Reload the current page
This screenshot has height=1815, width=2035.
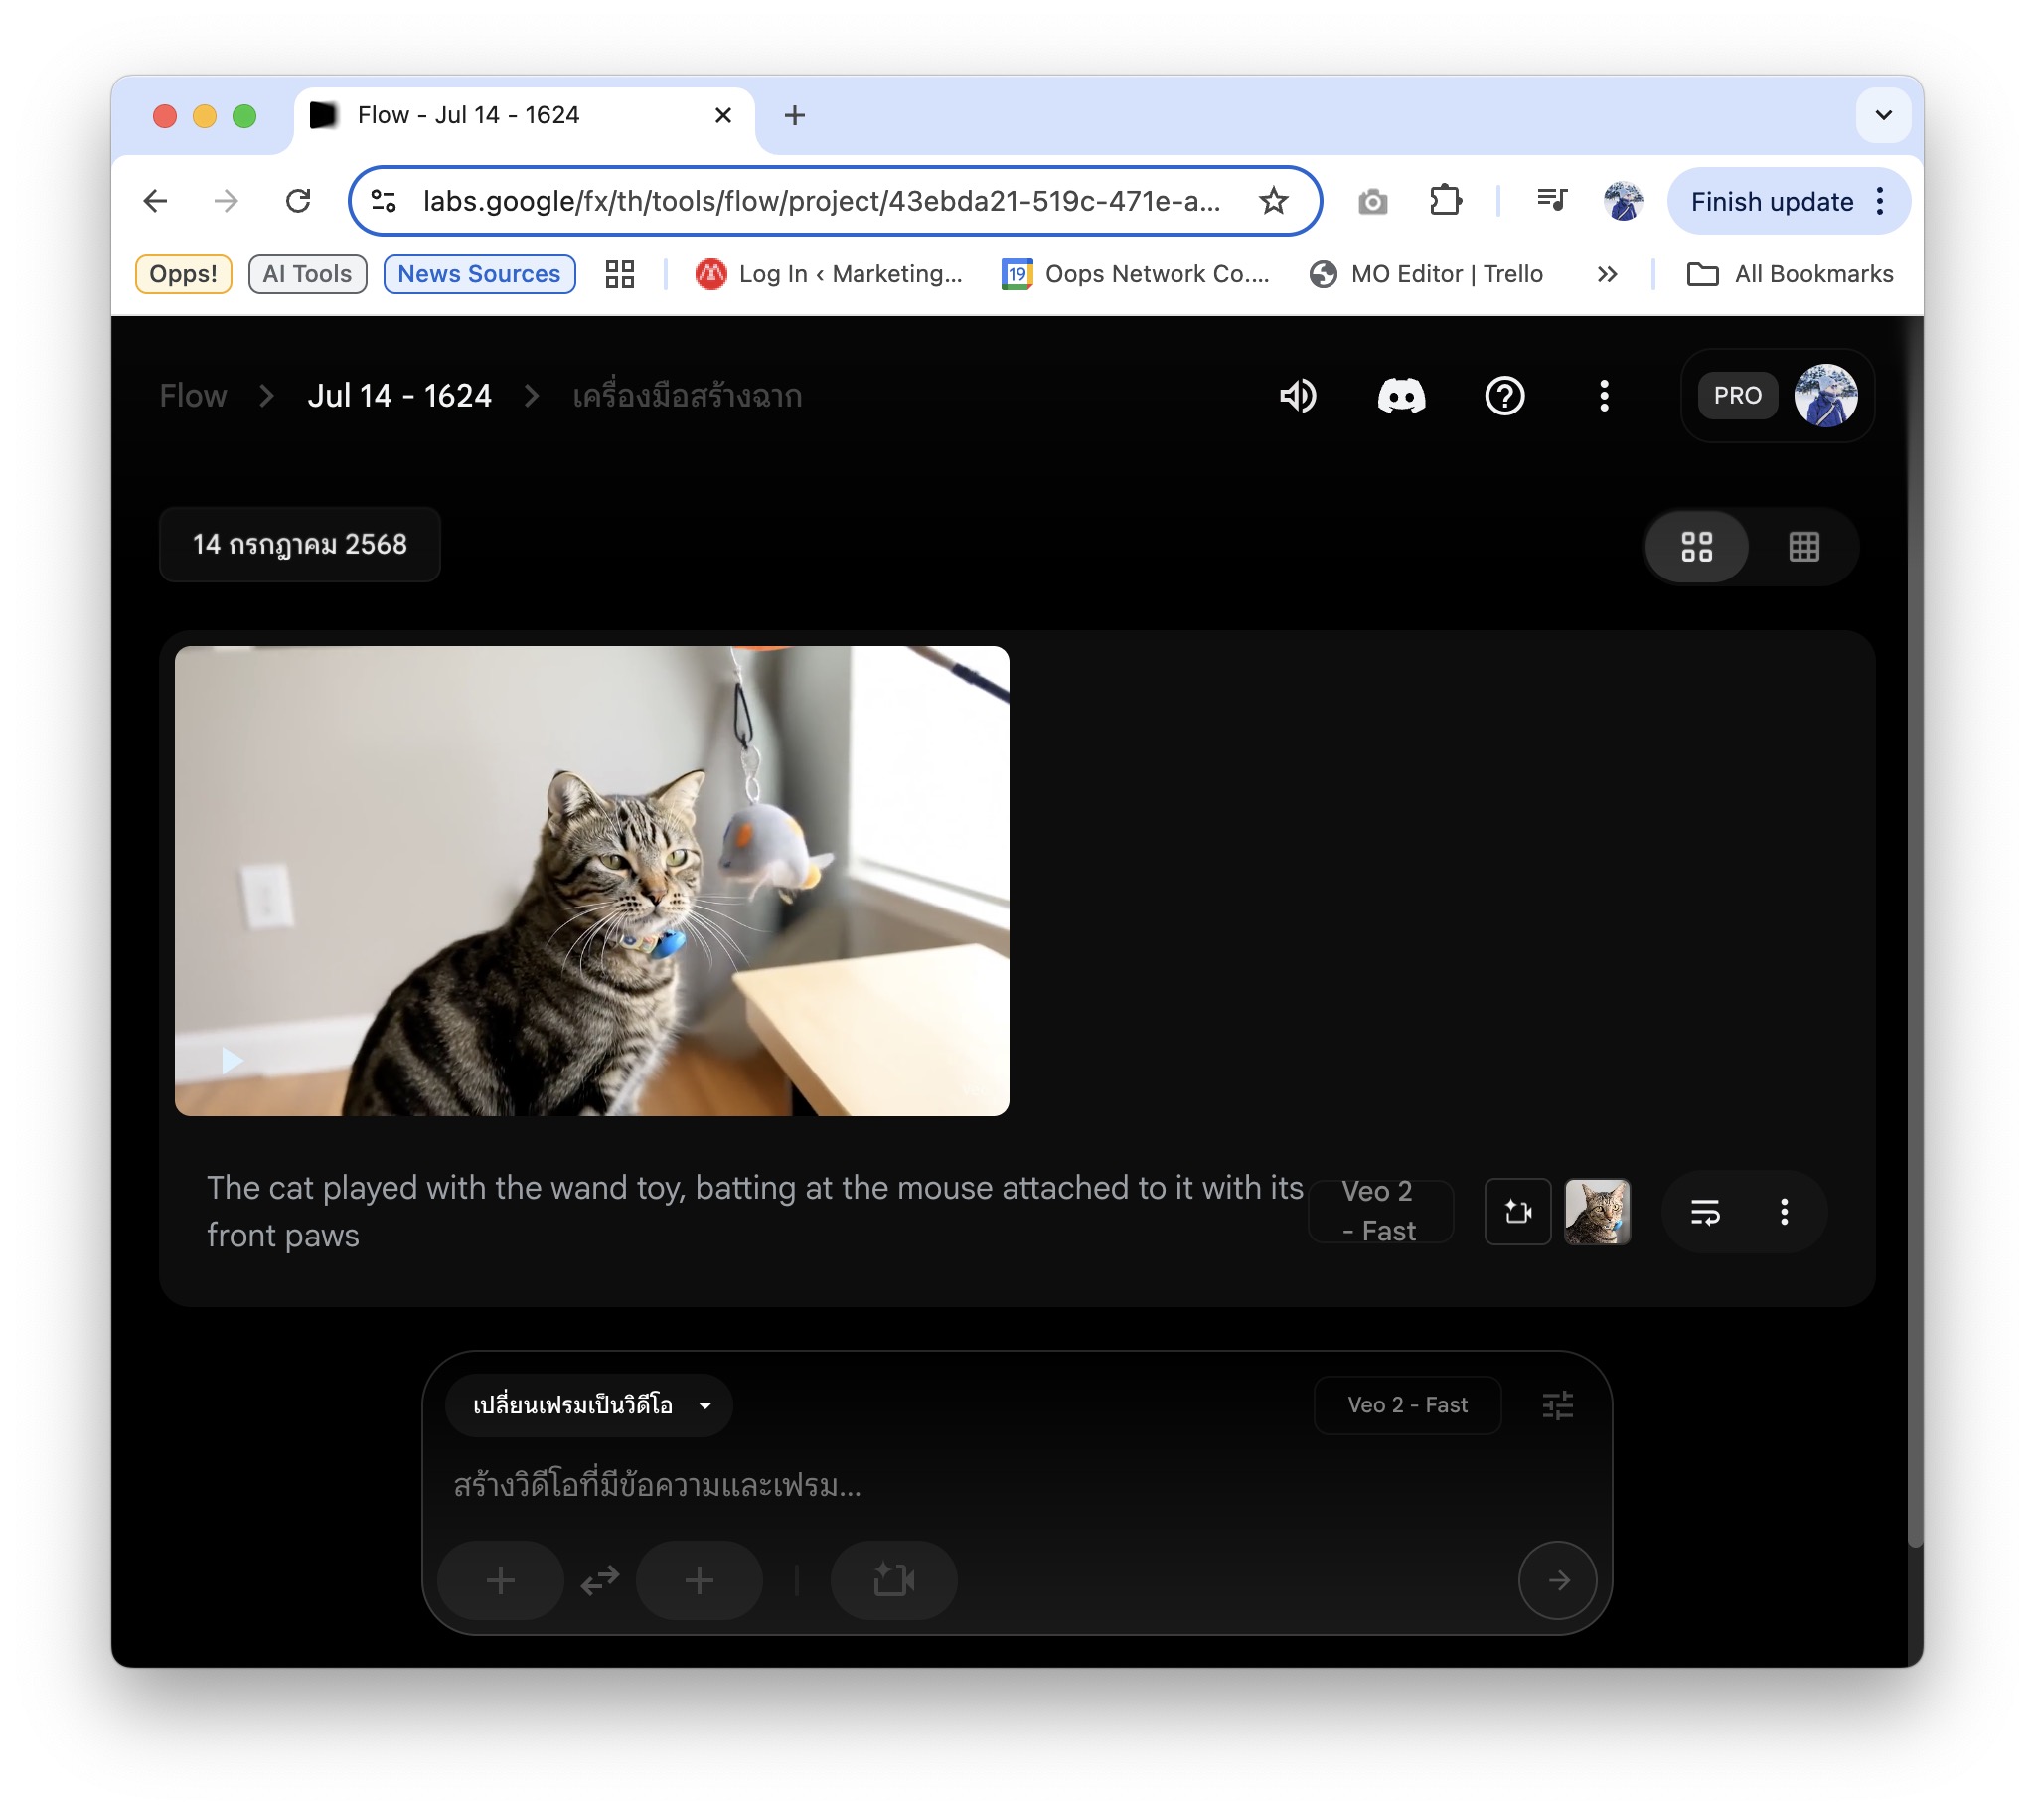[298, 202]
